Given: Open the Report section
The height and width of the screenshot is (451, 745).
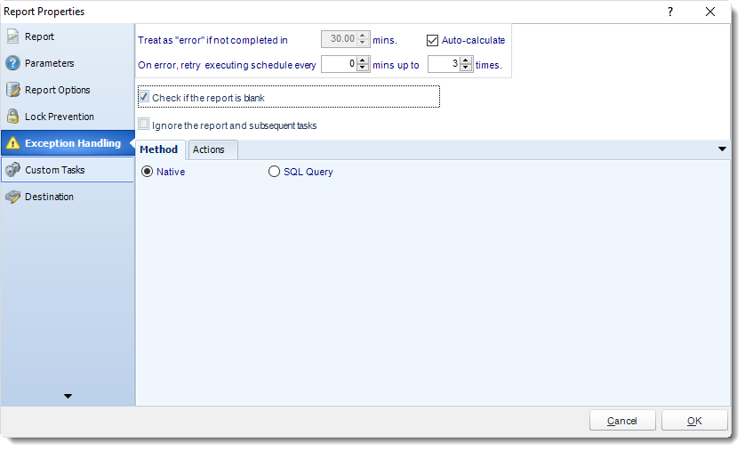Looking at the screenshot, I should [x=68, y=36].
